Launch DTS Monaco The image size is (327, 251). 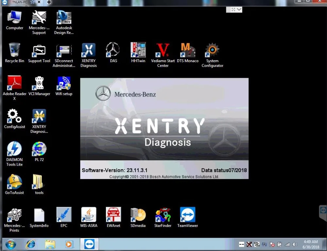pyautogui.click(x=187, y=53)
